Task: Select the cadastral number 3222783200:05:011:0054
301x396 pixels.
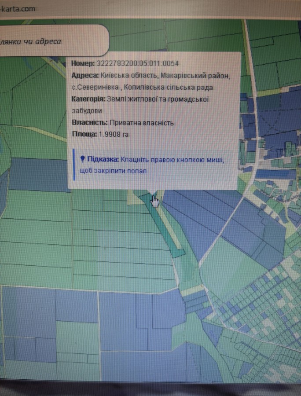Action: [x=137, y=64]
